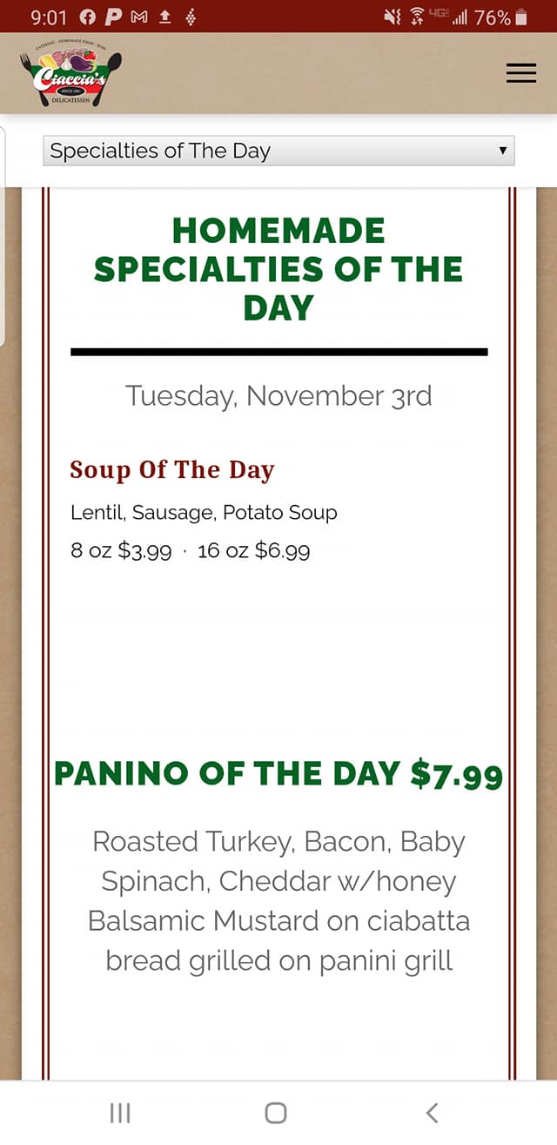Tap the muted sound status icon
The width and height of the screenshot is (557, 1145).
tap(391, 17)
